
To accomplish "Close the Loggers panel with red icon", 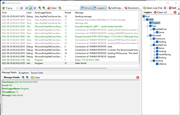I will (x=175, y=12).
